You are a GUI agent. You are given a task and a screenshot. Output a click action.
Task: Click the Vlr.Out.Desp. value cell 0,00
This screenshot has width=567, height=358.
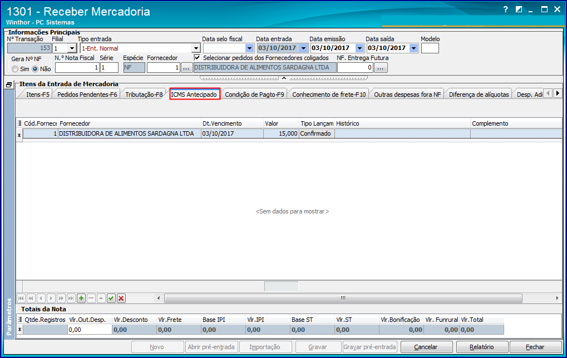click(90, 330)
